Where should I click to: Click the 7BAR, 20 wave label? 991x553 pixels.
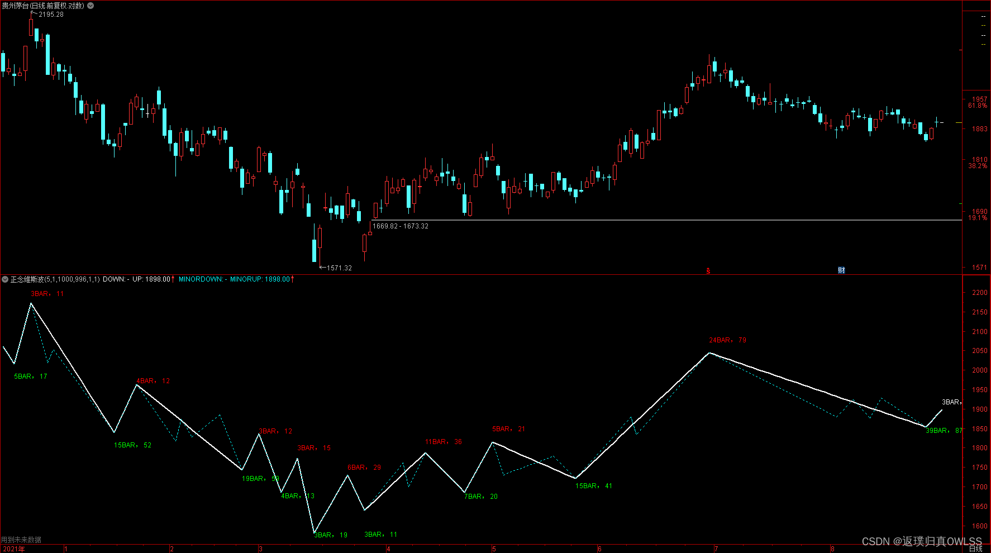coord(481,497)
